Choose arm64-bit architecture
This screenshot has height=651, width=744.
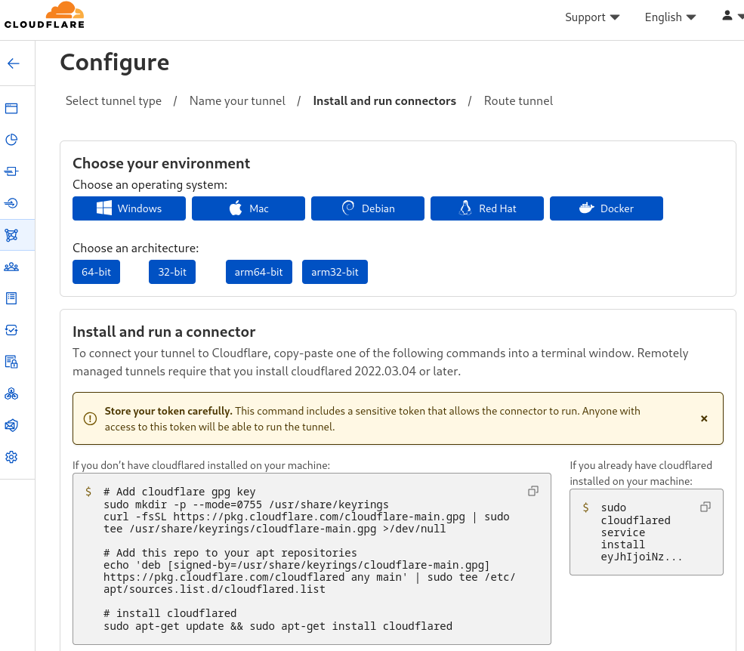(259, 272)
